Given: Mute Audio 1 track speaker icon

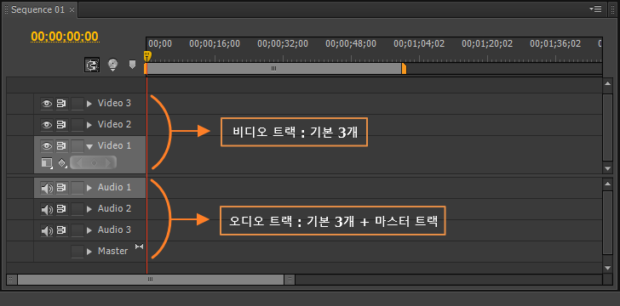Looking at the screenshot, I should [x=47, y=189].
